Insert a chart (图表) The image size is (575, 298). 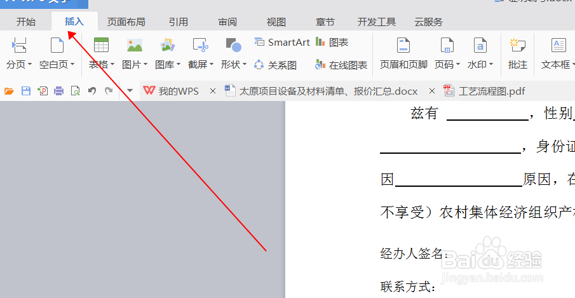tap(332, 43)
